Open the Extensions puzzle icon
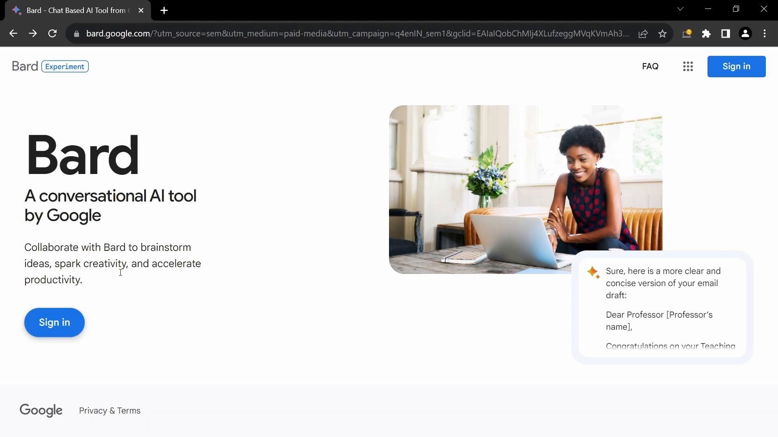Screen dimensions: 778x437 [x=706, y=34]
